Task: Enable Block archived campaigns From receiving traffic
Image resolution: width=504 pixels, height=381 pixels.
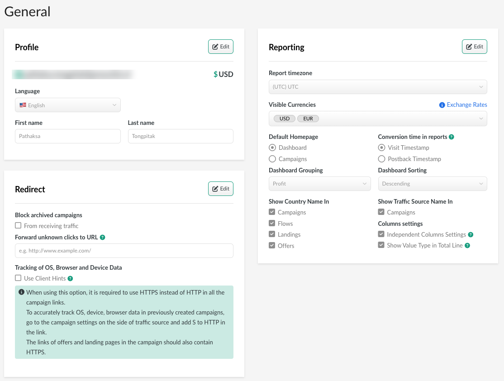Action: 18,226
